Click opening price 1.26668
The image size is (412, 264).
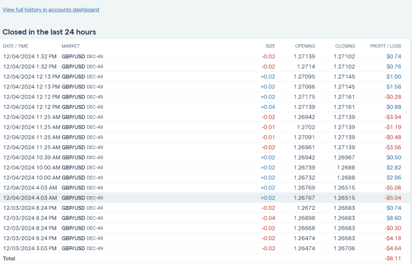coord(305,228)
